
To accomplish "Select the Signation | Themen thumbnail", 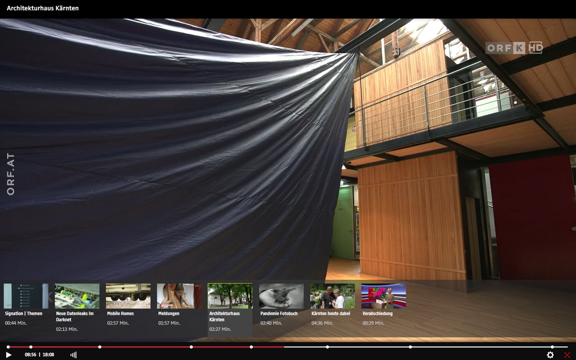I will [x=26, y=296].
